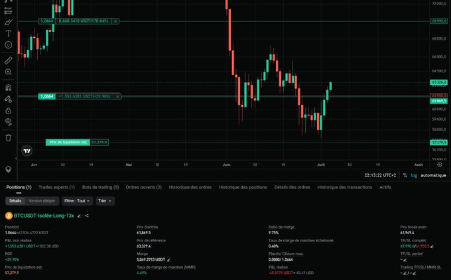Image resolution: width=451 pixels, height=280 pixels.
Task: Click the Ratio de marge value 9.75%
Action: tap(273, 232)
